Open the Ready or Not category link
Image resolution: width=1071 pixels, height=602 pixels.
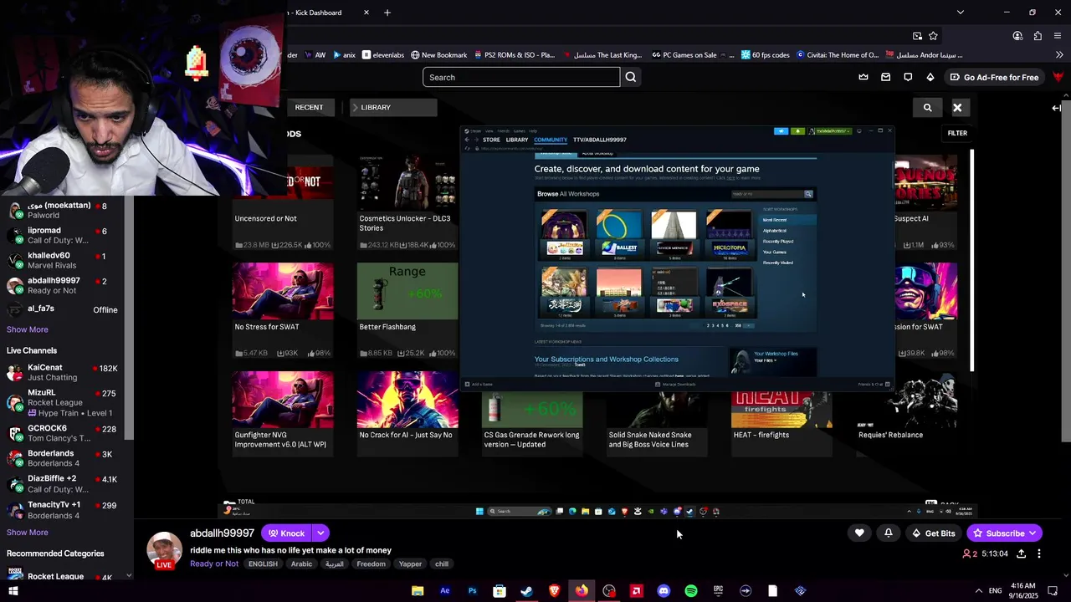point(214,564)
